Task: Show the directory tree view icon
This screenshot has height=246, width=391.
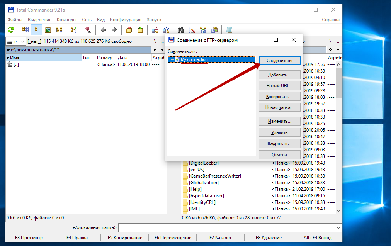Action: coord(59,30)
